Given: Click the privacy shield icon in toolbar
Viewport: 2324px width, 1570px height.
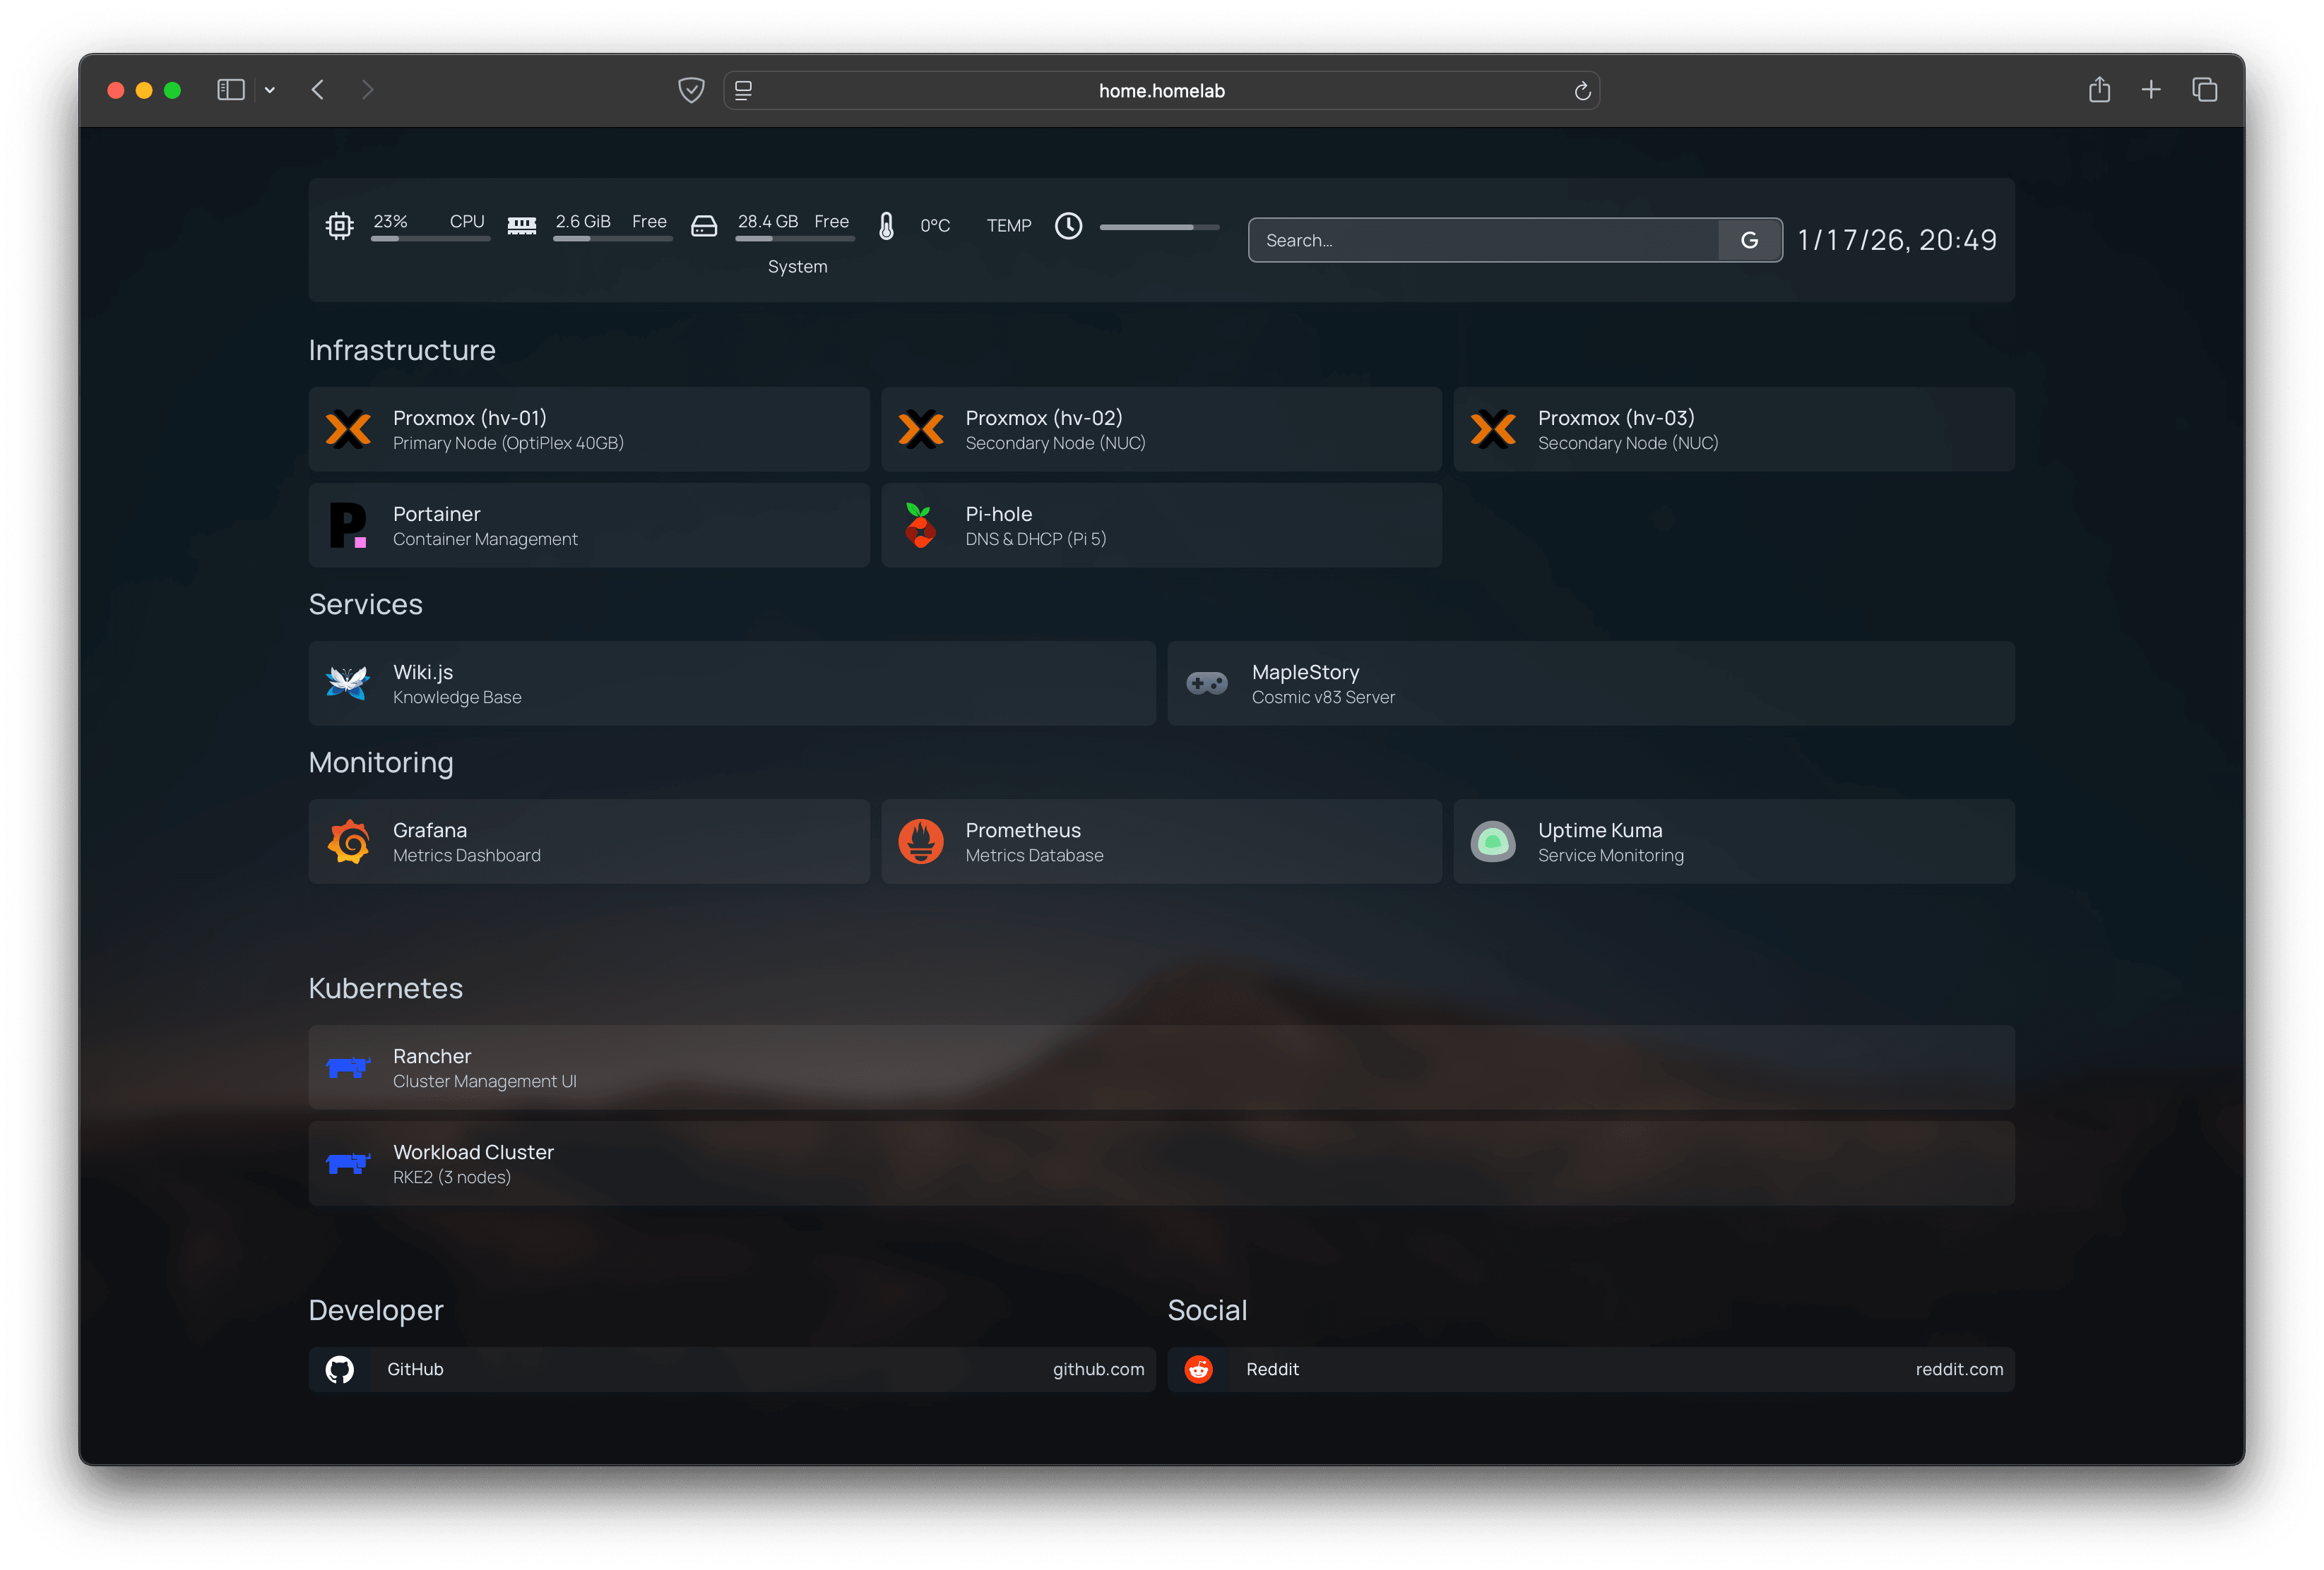Looking at the screenshot, I should pyautogui.click(x=691, y=90).
